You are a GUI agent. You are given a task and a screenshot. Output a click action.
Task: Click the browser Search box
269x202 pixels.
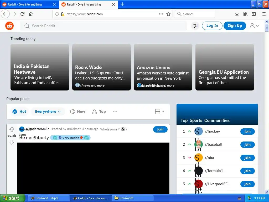(195, 14)
